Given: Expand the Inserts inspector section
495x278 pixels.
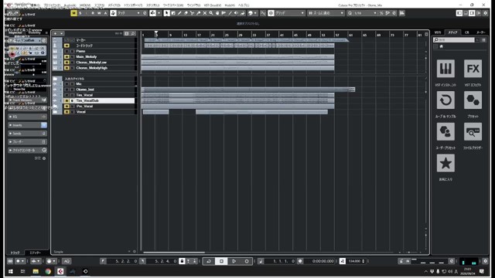Looking at the screenshot, I should point(27,125).
